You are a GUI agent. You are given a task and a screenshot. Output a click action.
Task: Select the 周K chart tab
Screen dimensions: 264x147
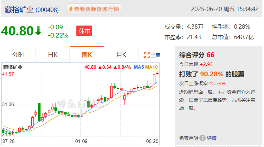[87, 55]
